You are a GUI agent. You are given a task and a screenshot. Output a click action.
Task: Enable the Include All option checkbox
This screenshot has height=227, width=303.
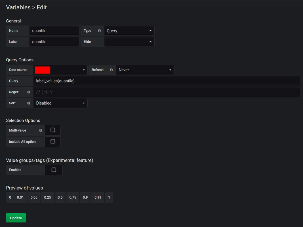53,141
